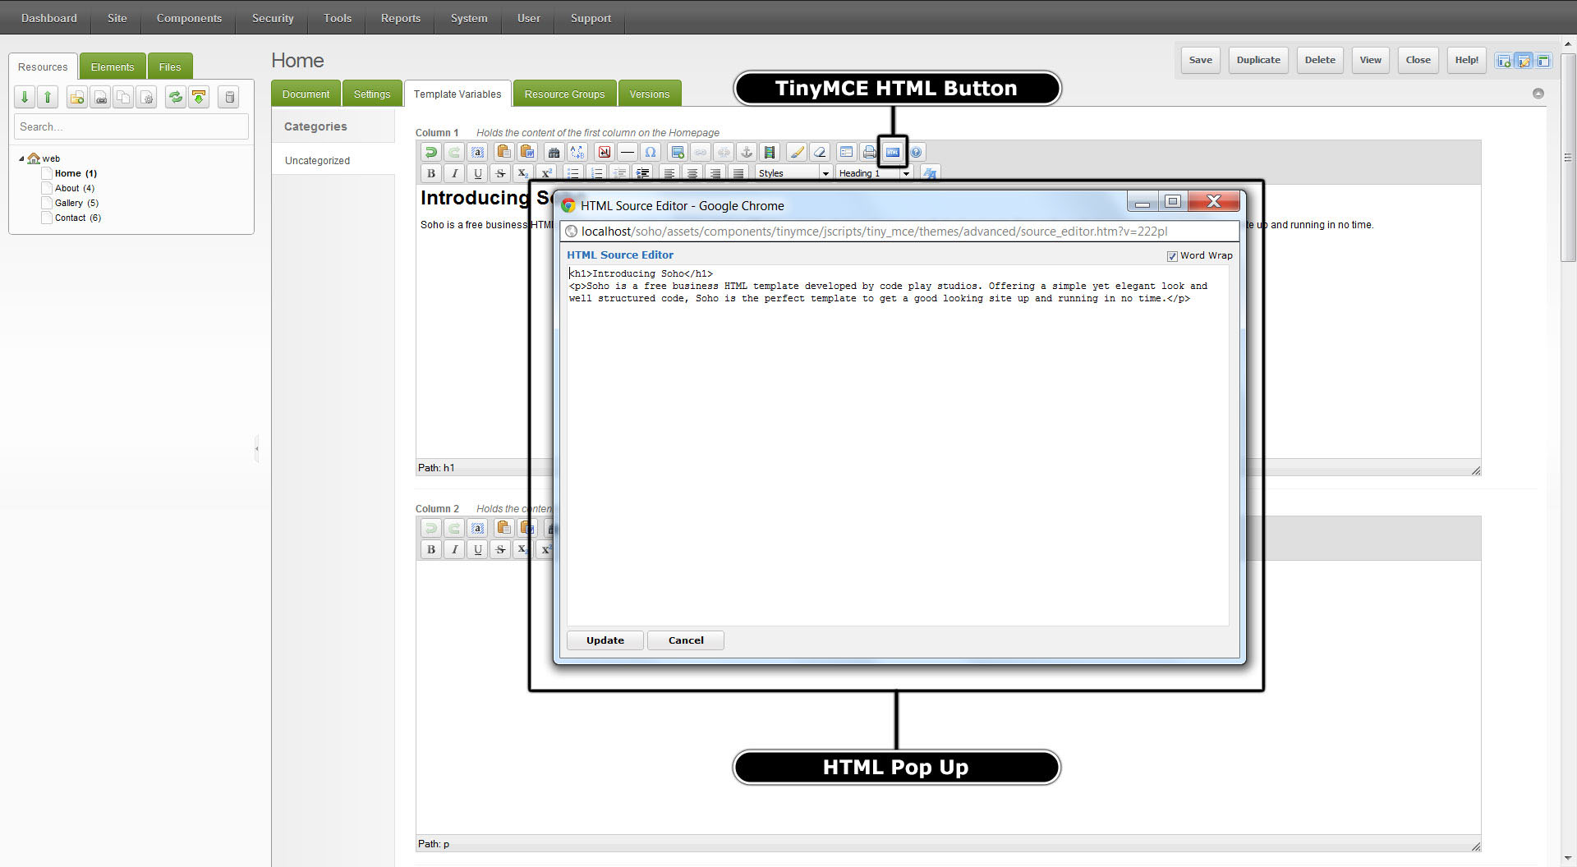Toggle center alignment in Column 1 toolbar
The width and height of the screenshot is (1577, 867).
pos(692,173)
